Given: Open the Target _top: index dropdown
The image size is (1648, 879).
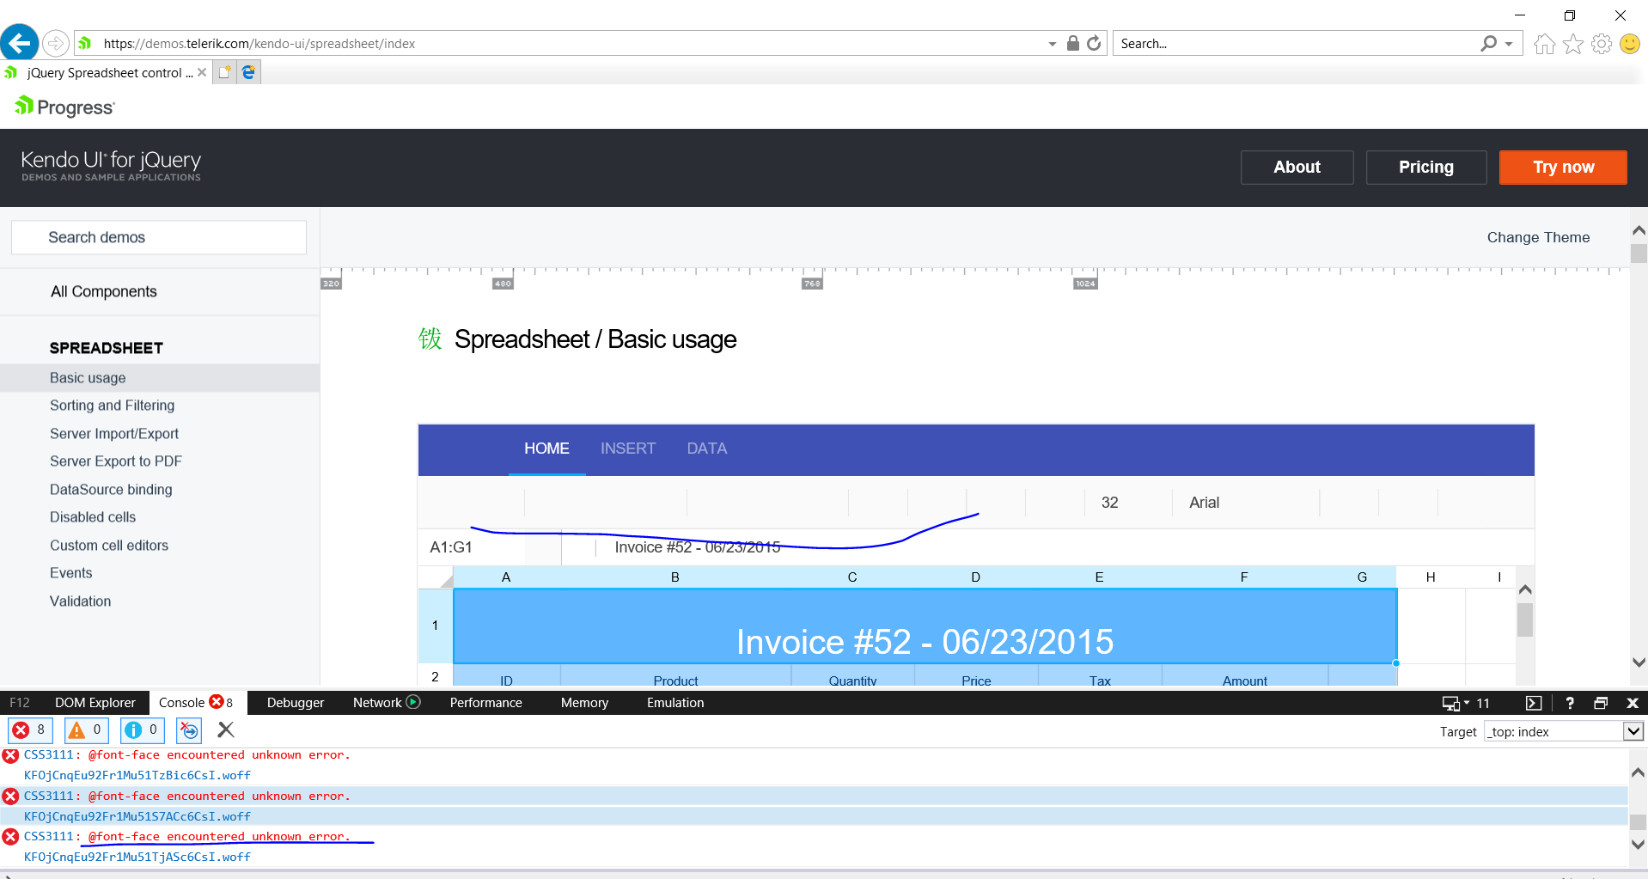Looking at the screenshot, I should pyautogui.click(x=1564, y=731).
